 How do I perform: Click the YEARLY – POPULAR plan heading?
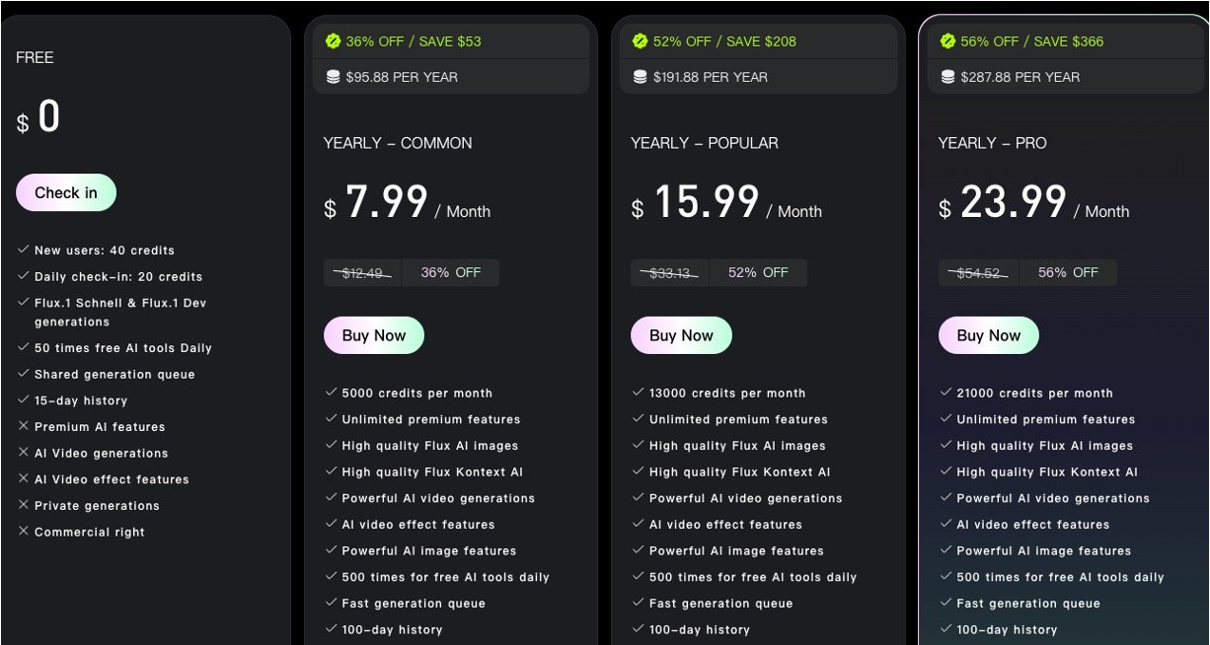pyautogui.click(x=705, y=143)
